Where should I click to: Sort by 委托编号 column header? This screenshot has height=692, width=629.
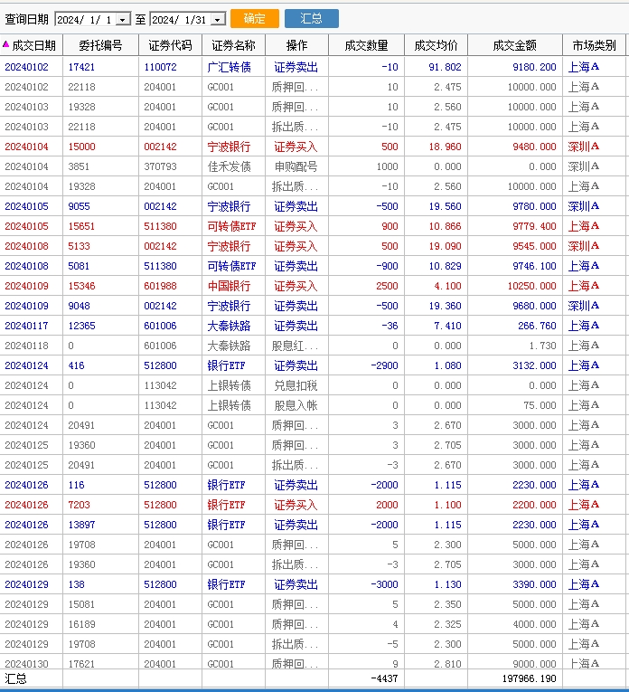point(100,45)
